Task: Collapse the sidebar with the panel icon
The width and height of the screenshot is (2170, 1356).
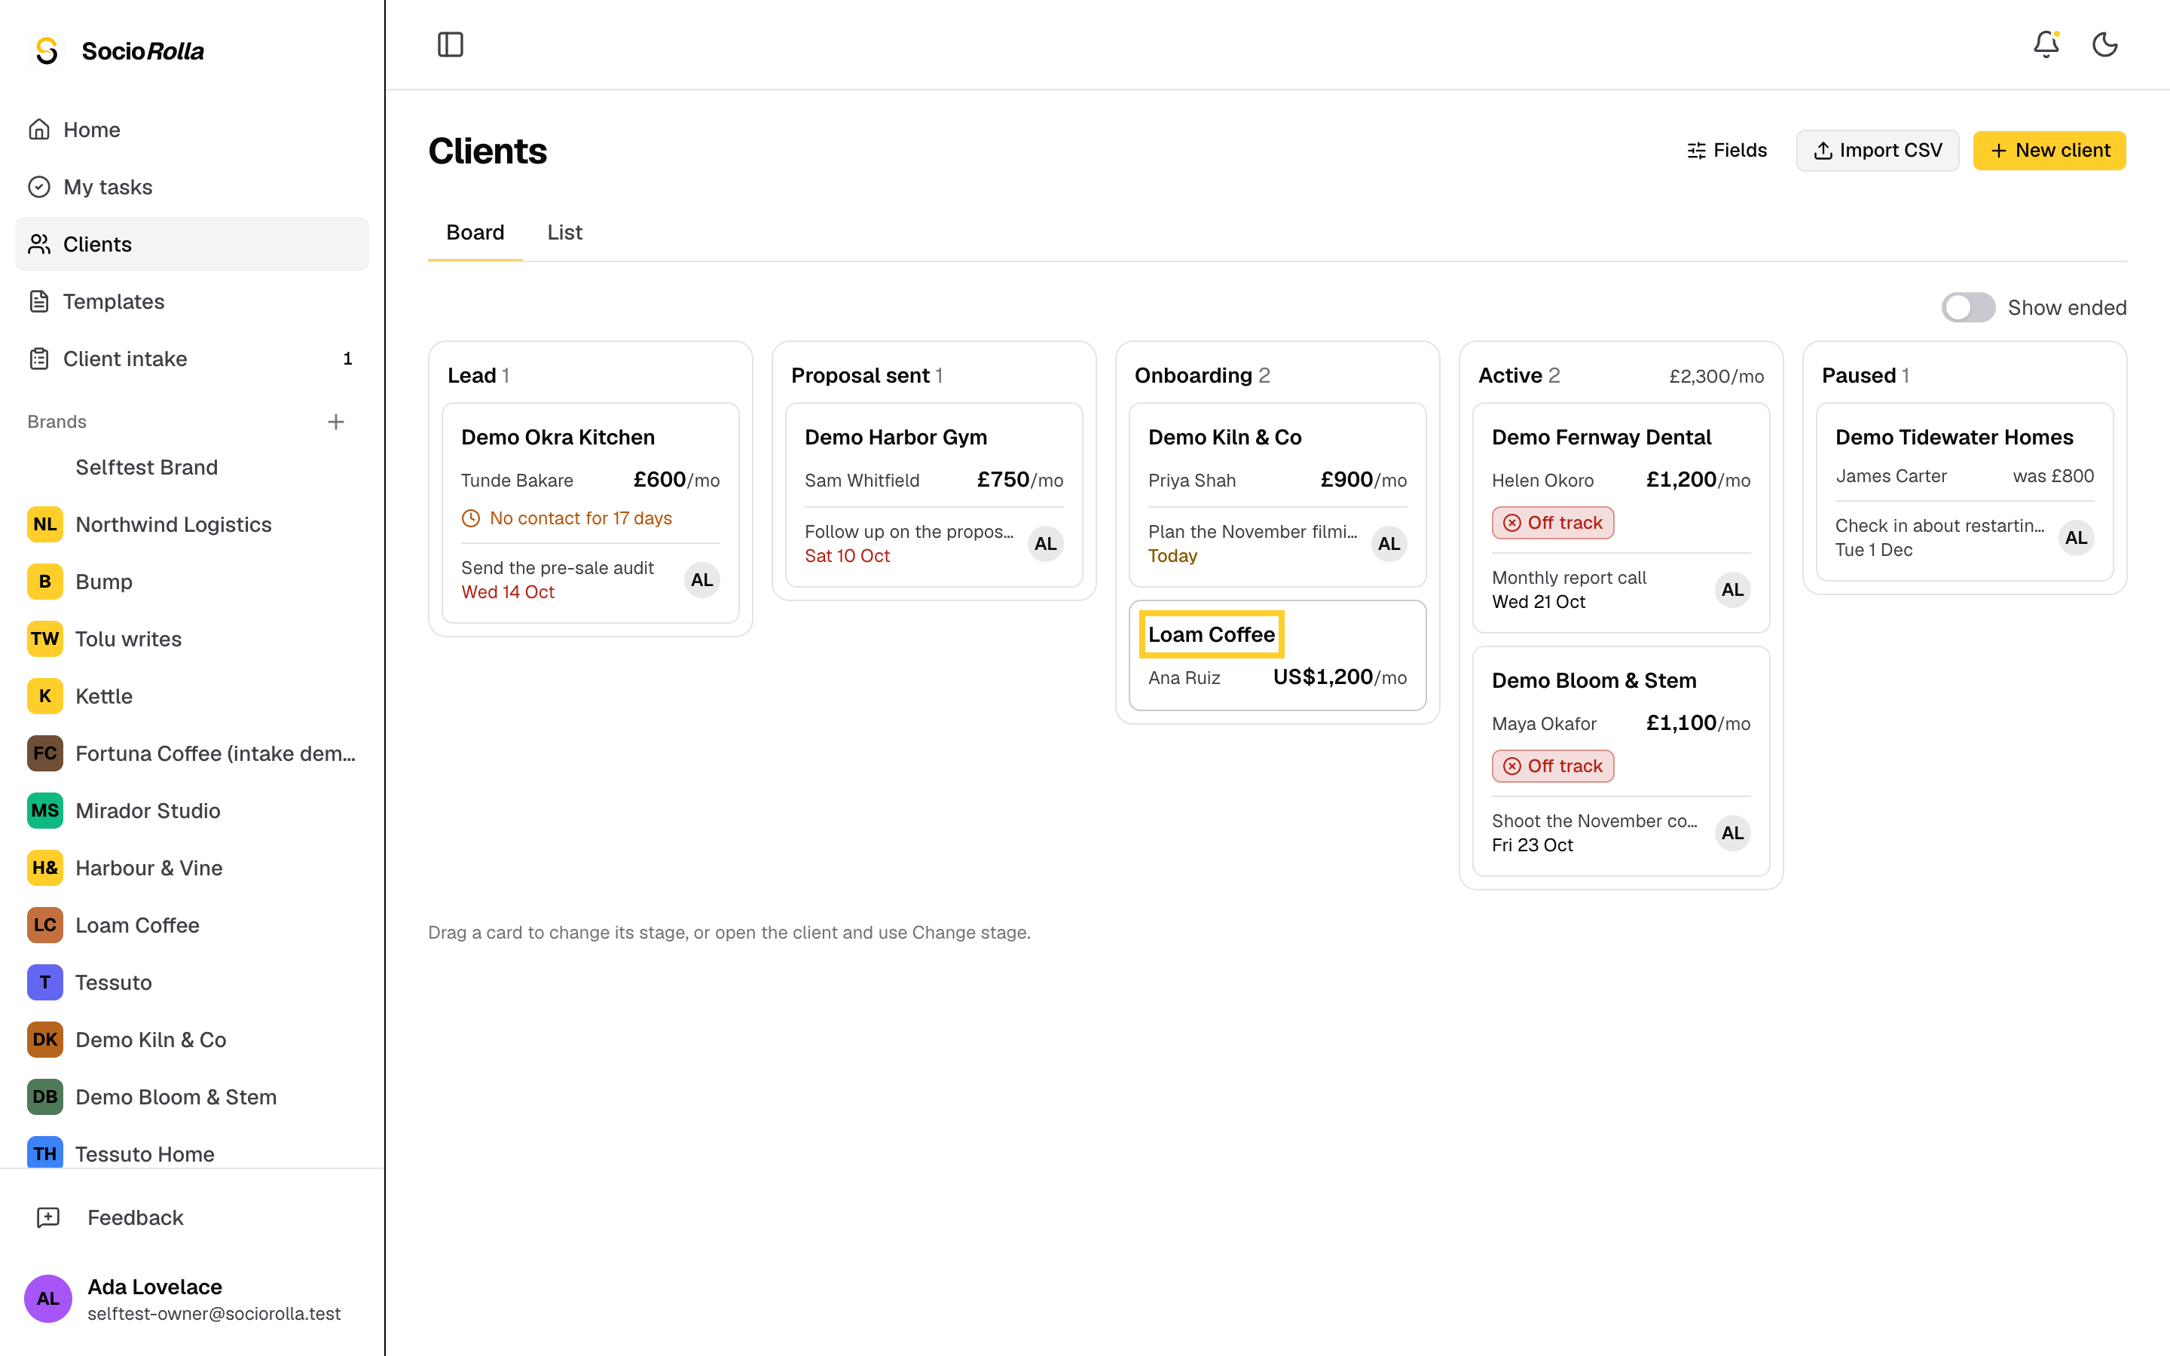Action: [450, 45]
